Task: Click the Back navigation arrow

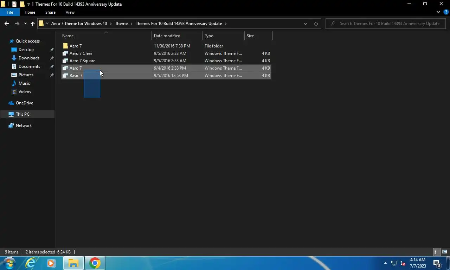Action: [7, 24]
